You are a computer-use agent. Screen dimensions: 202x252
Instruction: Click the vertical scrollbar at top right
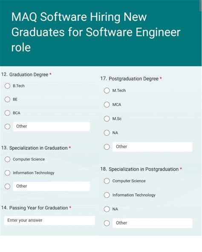(x=201, y=6)
